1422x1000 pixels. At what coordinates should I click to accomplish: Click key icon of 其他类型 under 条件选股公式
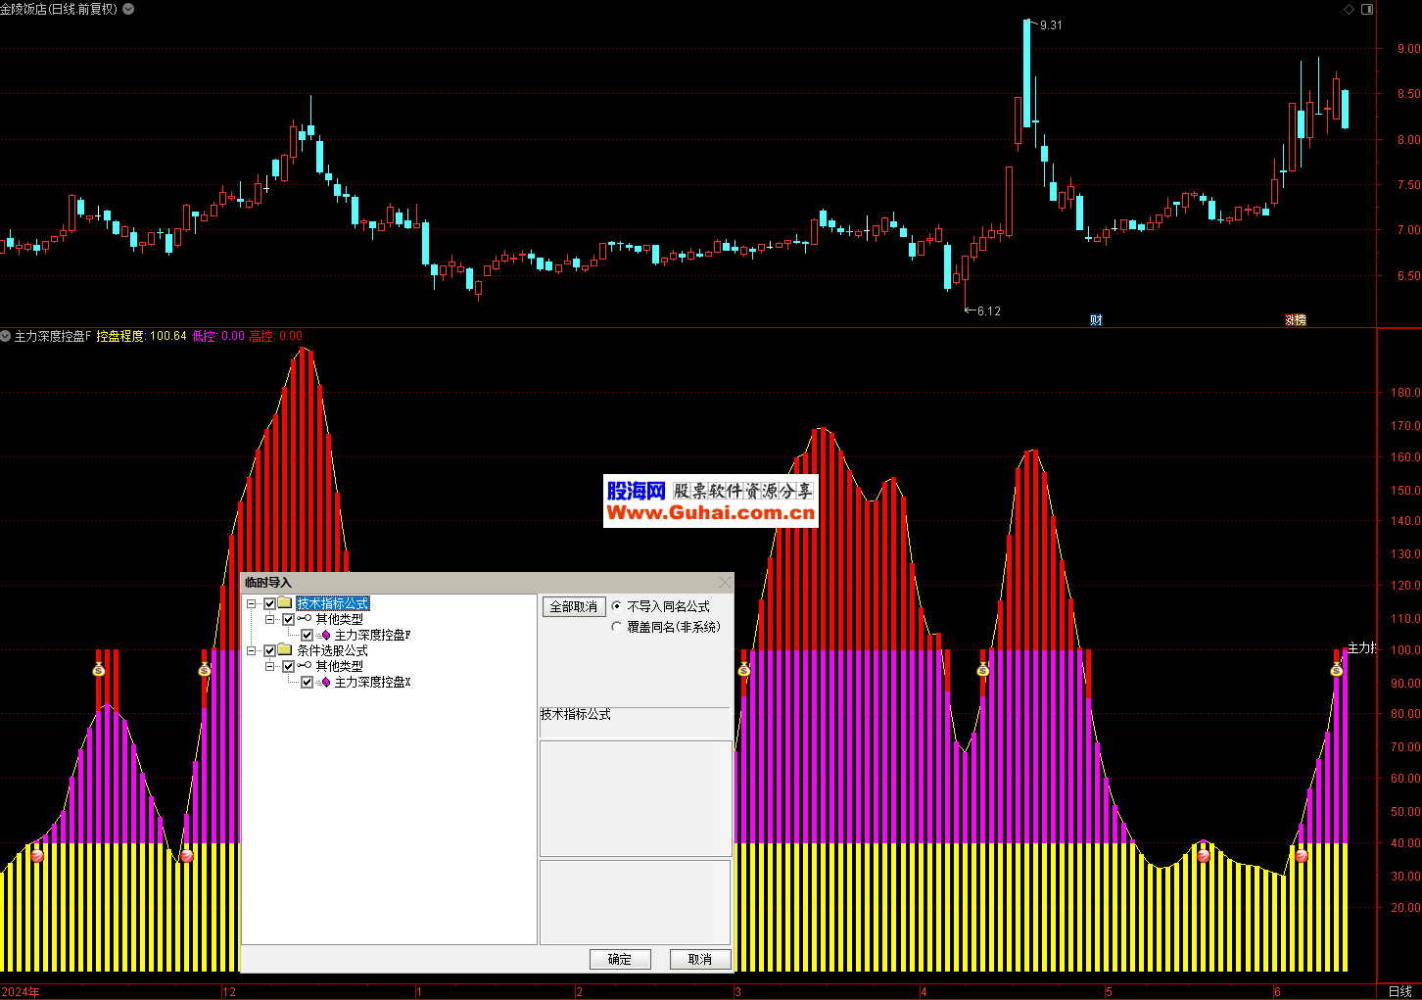[x=305, y=666]
